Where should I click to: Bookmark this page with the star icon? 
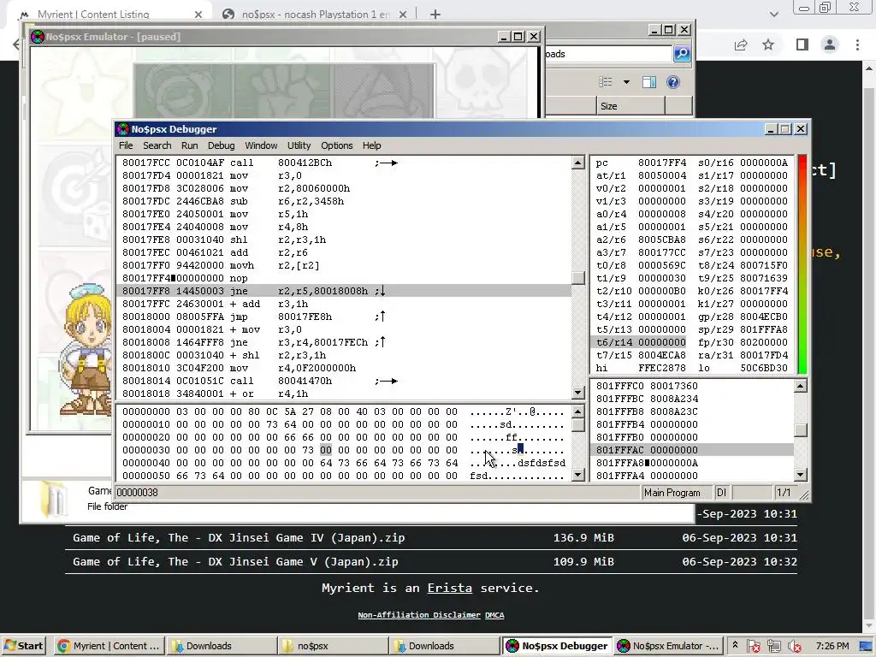click(768, 44)
